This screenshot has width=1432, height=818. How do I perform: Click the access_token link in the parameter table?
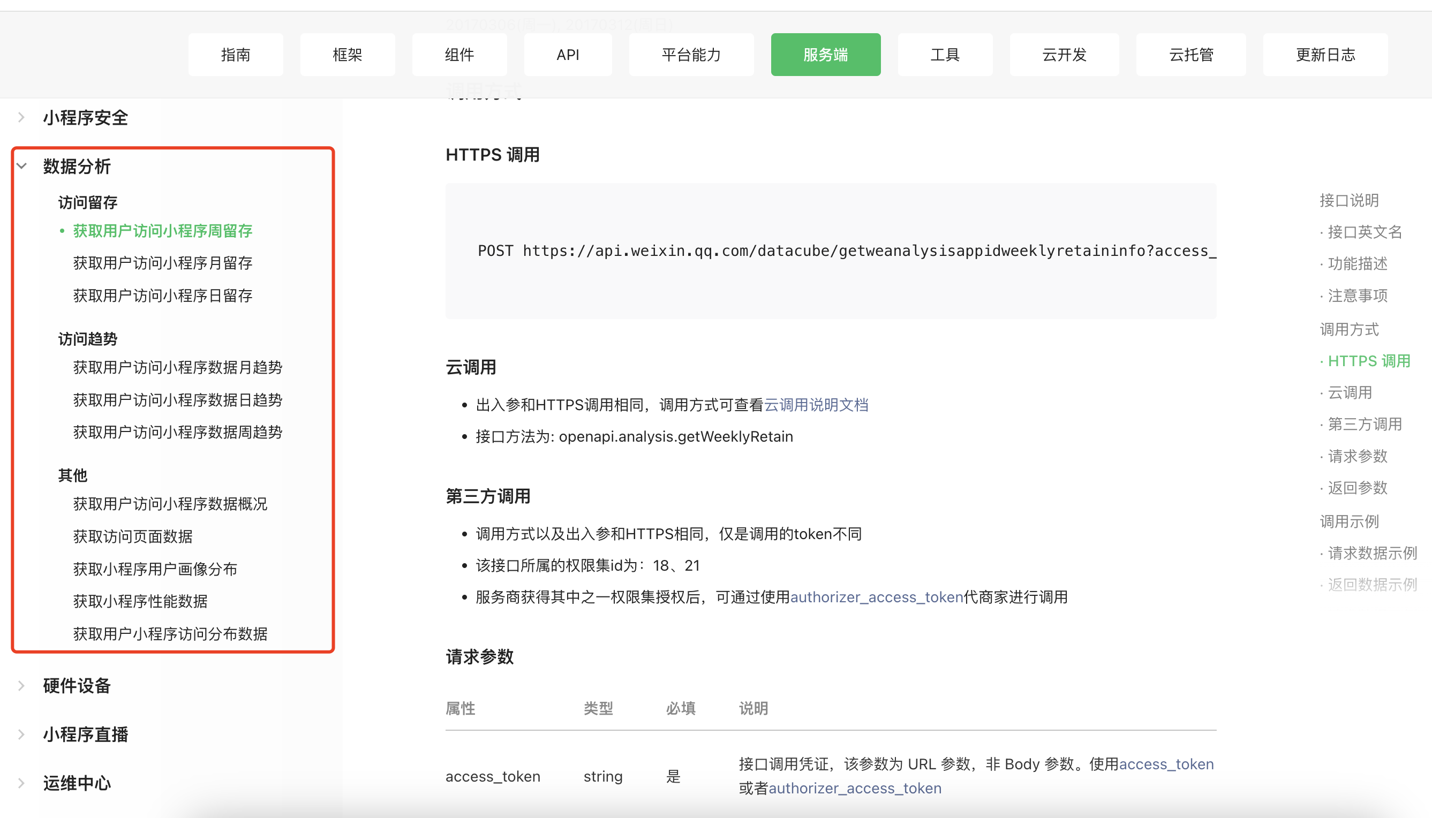coord(1166,764)
